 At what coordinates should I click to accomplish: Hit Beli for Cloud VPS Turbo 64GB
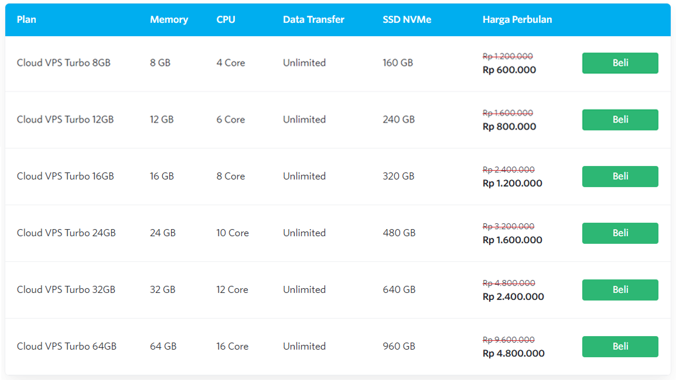pyautogui.click(x=620, y=347)
